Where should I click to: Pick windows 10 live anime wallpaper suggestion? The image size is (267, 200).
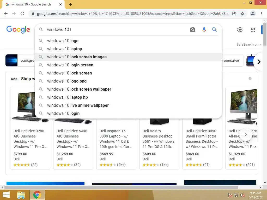[x=128, y=105]
